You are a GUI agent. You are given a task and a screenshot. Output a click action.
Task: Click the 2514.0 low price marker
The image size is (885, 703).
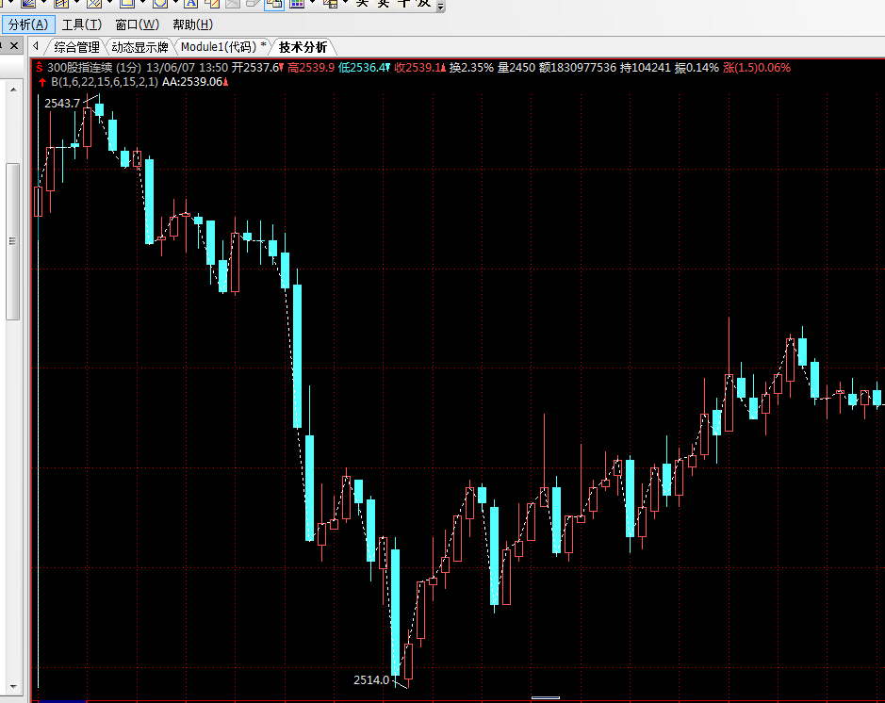coord(370,679)
